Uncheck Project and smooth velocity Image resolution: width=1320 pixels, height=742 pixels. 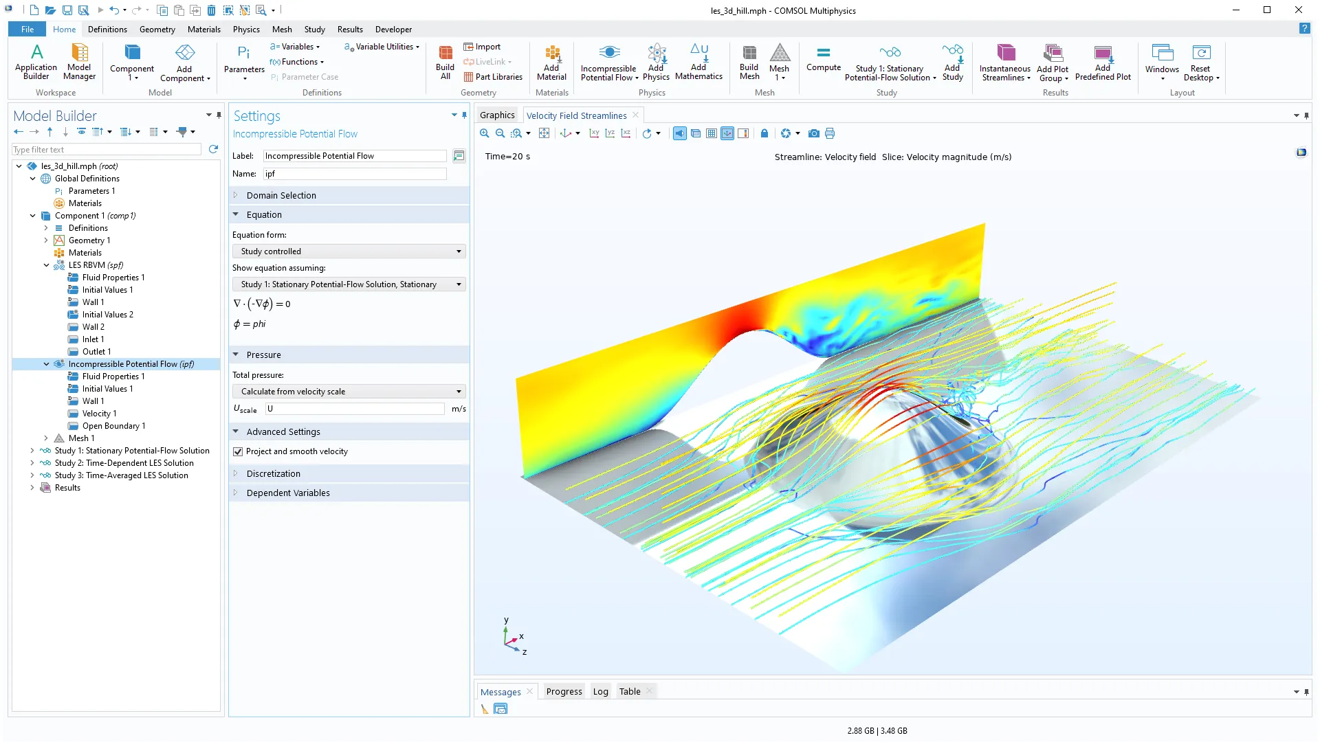[238, 451]
